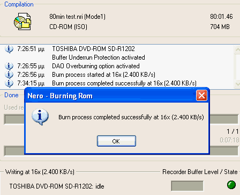Click the info icon beside 7:34:15 entry
The width and height of the screenshot is (240, 195).
[x=9, y=83]
